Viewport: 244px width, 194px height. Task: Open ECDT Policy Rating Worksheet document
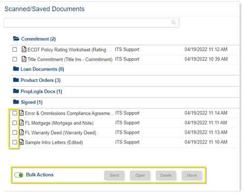tap(69, 50)
